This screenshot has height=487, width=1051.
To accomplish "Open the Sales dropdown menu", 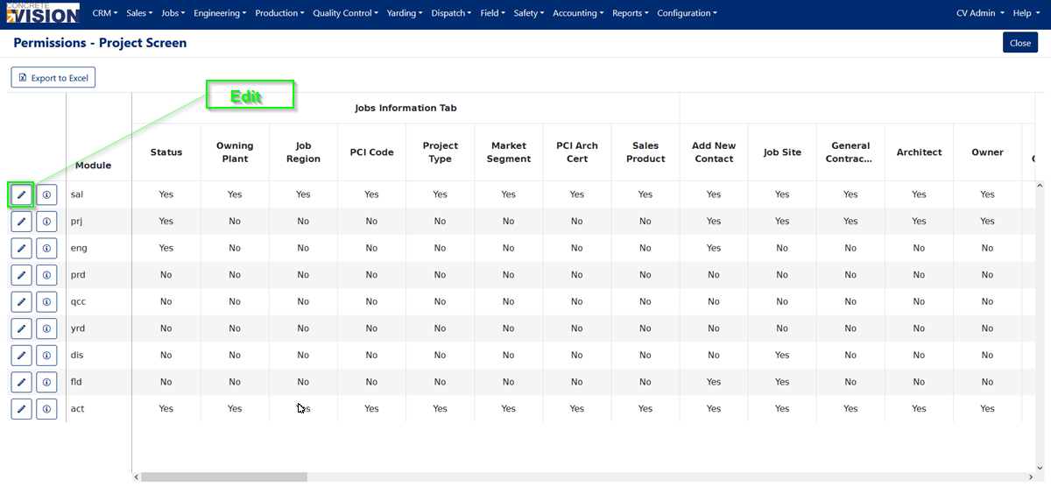I will [139, 13].
